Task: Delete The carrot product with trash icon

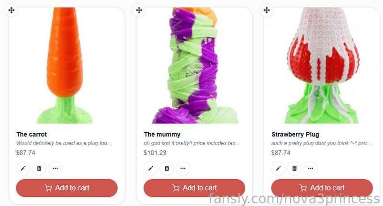Action: [39, 168]
